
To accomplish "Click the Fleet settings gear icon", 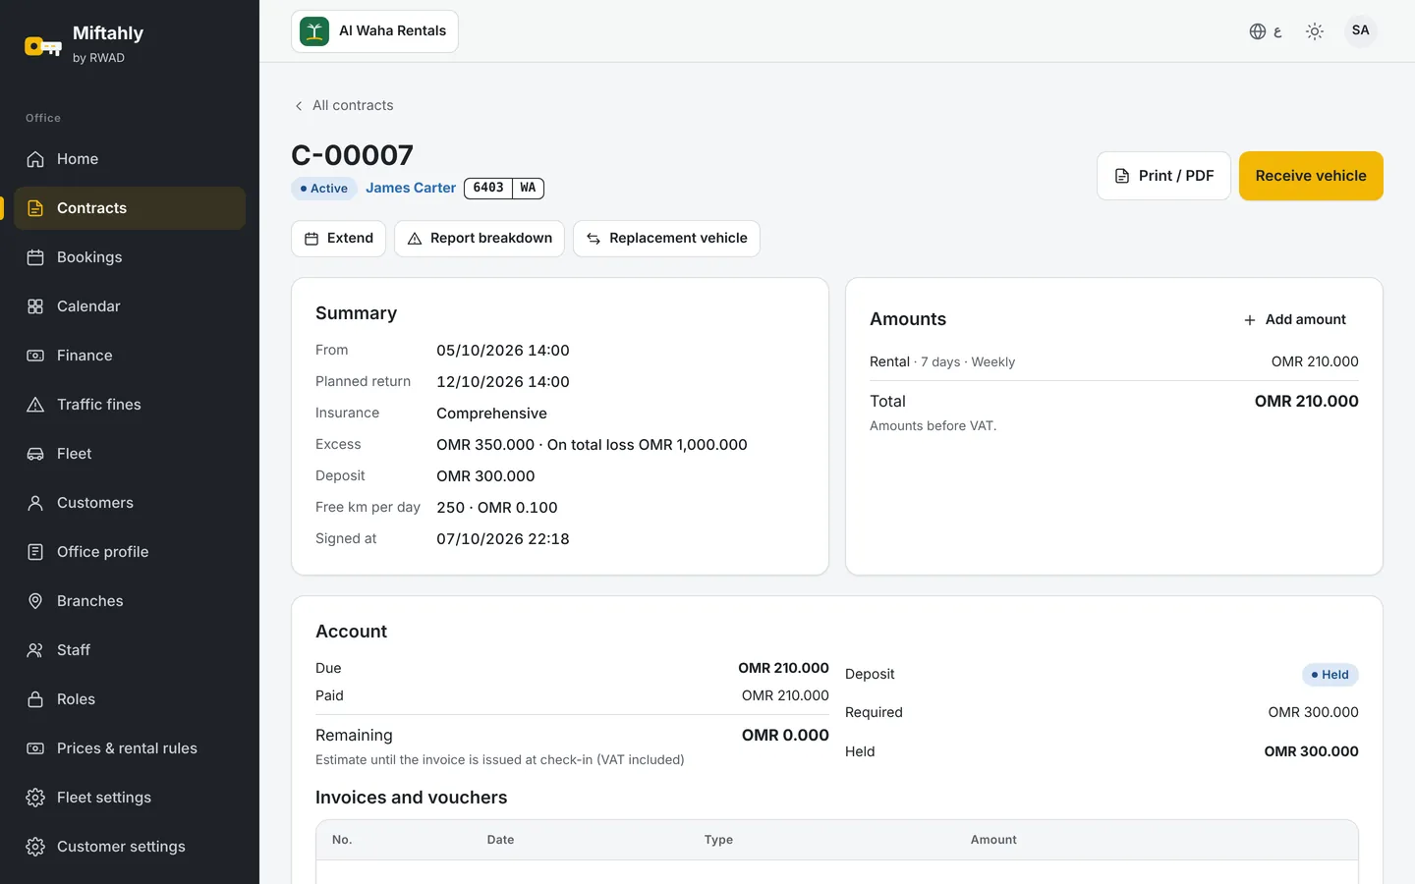I will click(x=35, y=798).
